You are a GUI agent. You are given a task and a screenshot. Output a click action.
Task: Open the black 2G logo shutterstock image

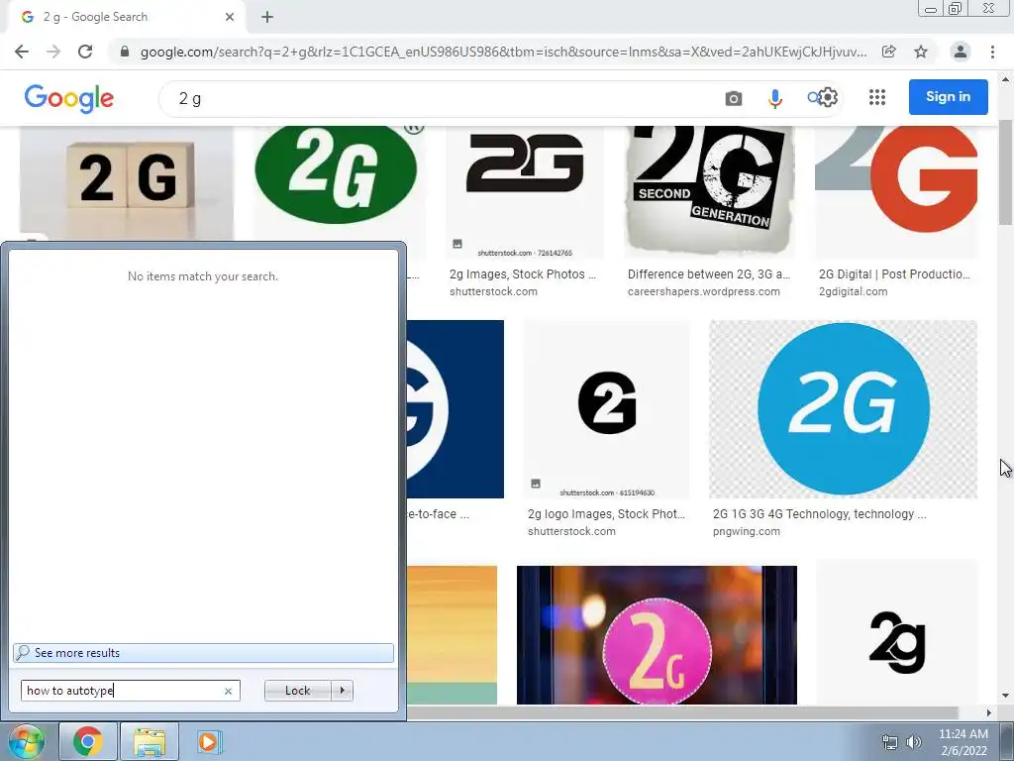[x=525, y=192]
